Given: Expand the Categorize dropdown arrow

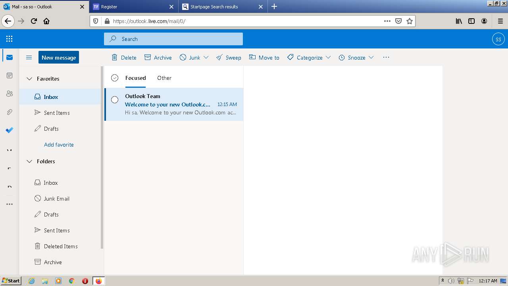Looking at the screenshot, I should point(328,58).
